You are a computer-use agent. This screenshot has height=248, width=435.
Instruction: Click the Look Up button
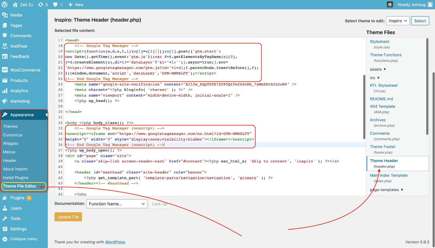pyautogui.click(x=160, y=204)
